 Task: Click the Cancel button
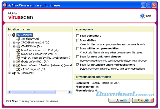click(143, 100)
